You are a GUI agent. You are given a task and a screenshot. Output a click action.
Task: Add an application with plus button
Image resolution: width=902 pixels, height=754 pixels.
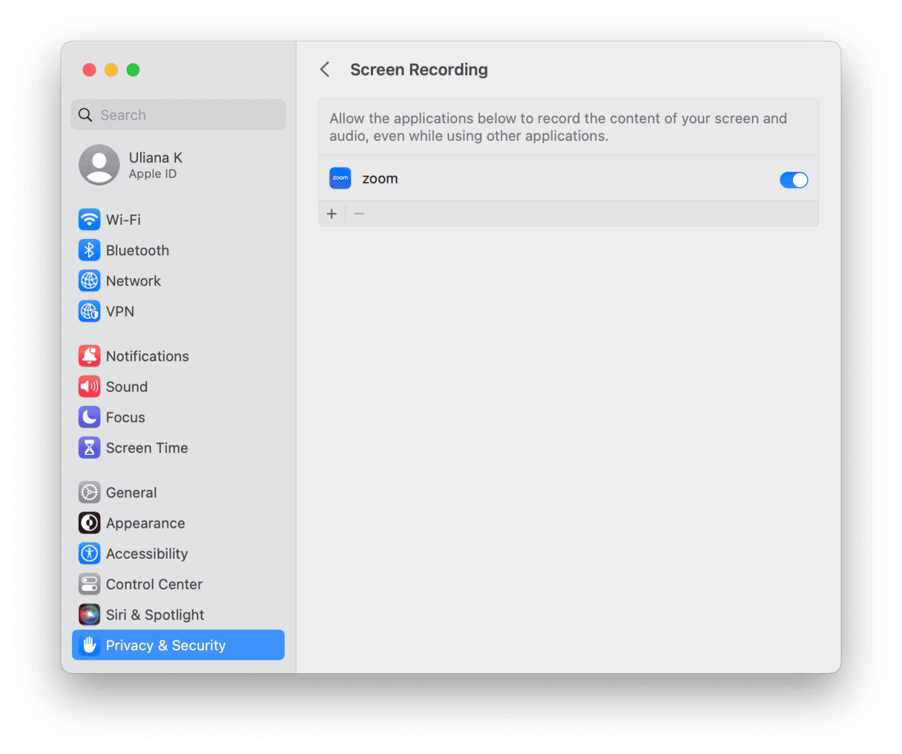pyautogui.click(x=332, y=214)
